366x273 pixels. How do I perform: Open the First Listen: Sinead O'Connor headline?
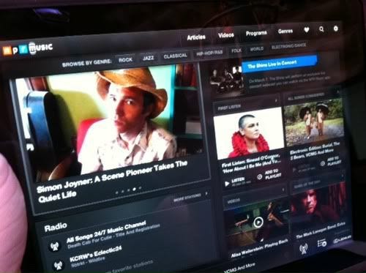pos(251,164)
